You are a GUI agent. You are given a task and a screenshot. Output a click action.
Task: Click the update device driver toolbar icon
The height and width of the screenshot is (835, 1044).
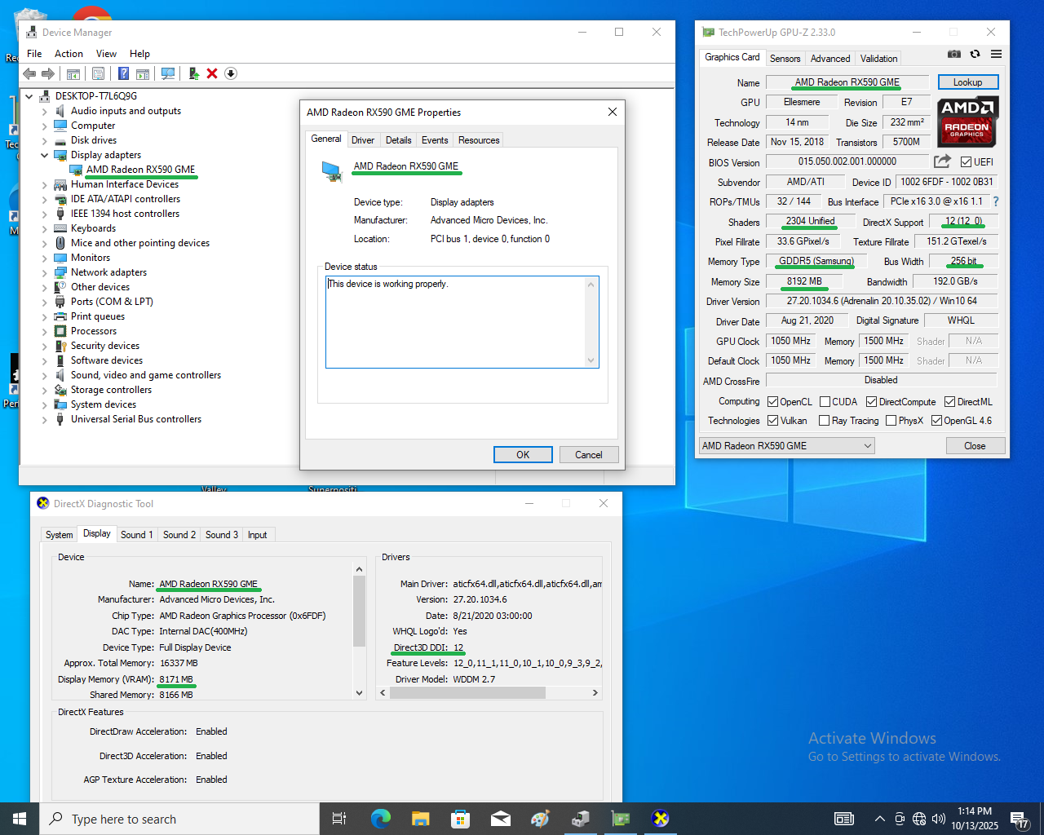tap(193, 73)
